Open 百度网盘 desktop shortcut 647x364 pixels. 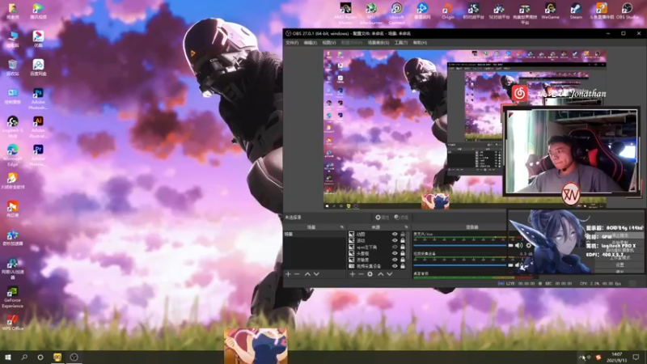coord(38,67)
